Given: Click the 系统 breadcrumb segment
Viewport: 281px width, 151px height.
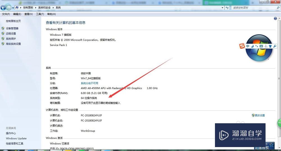Looking at the screenshot, I should coord(58,8).
